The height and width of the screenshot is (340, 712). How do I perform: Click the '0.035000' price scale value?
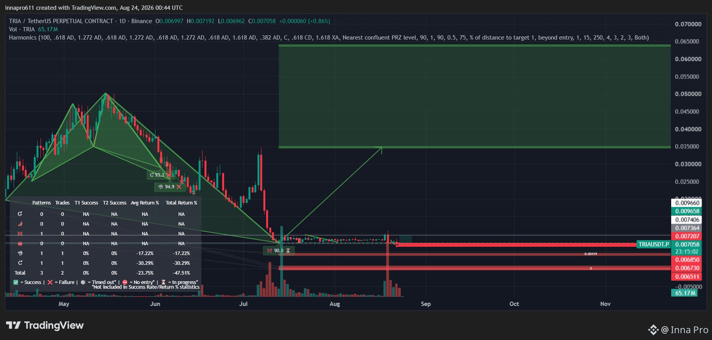click(687, 146)
